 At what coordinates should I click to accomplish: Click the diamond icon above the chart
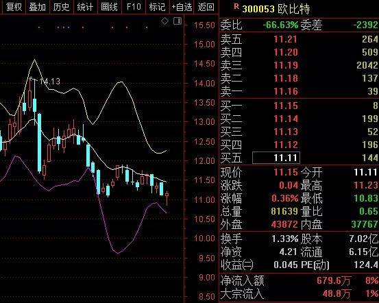click(164, 21)
